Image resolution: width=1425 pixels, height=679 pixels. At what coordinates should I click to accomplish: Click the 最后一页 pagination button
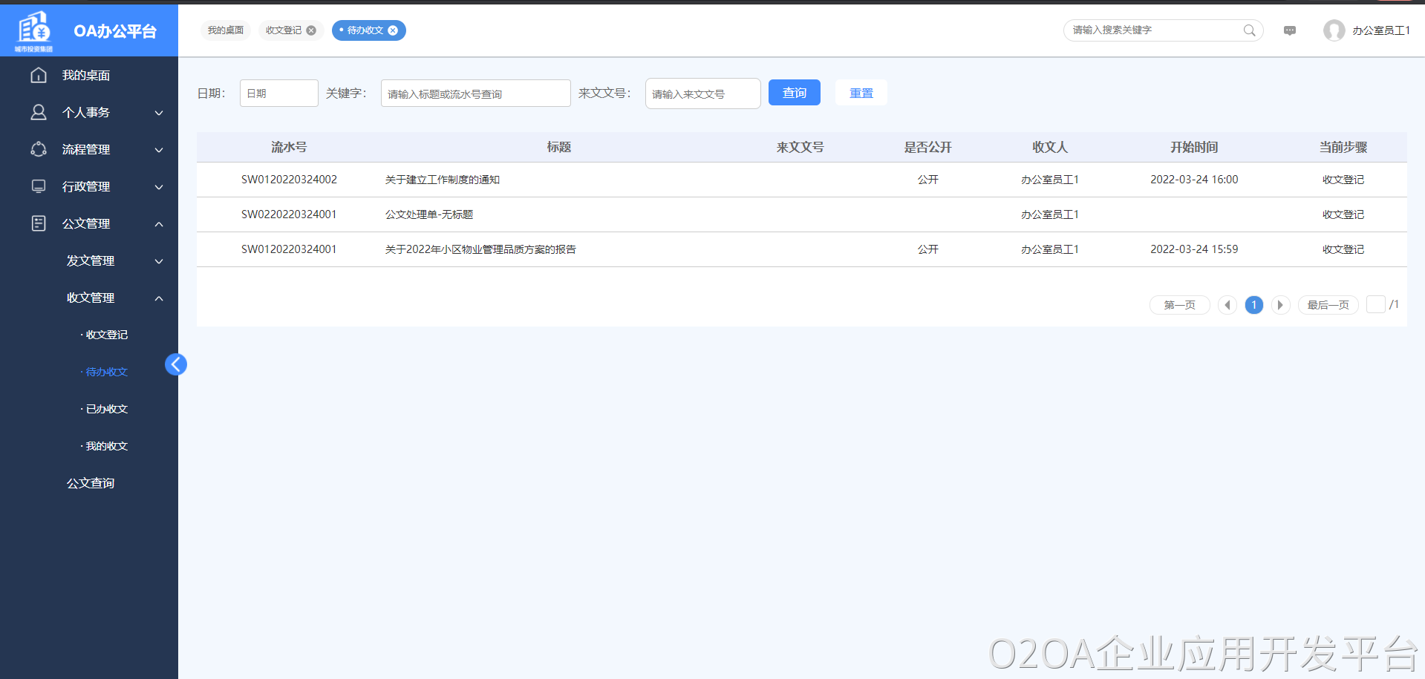tap(1328, 305)
